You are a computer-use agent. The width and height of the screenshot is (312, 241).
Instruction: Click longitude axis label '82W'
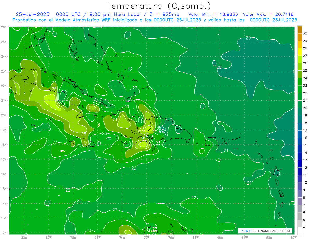[x=24, y=237]
